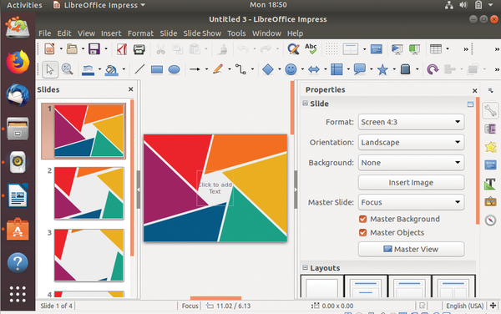Expand LibreOffice Impress app menu in top bar
The width and height of the screenshot is (501, 314).
click(x=99, y=5)
